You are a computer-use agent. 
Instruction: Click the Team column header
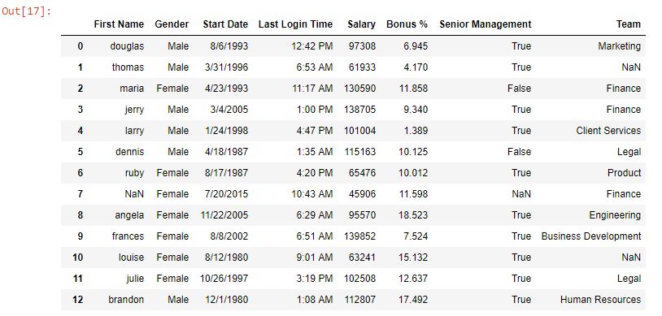(628, 24)
